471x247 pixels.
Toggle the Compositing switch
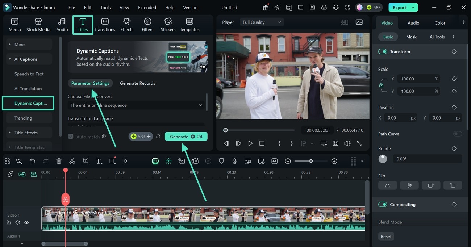[383, 204]
